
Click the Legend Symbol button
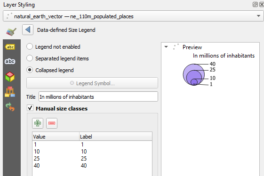tap(92, 83)
